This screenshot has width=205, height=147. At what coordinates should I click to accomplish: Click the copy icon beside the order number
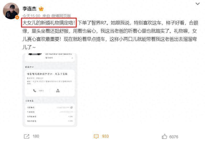[72, 107]
